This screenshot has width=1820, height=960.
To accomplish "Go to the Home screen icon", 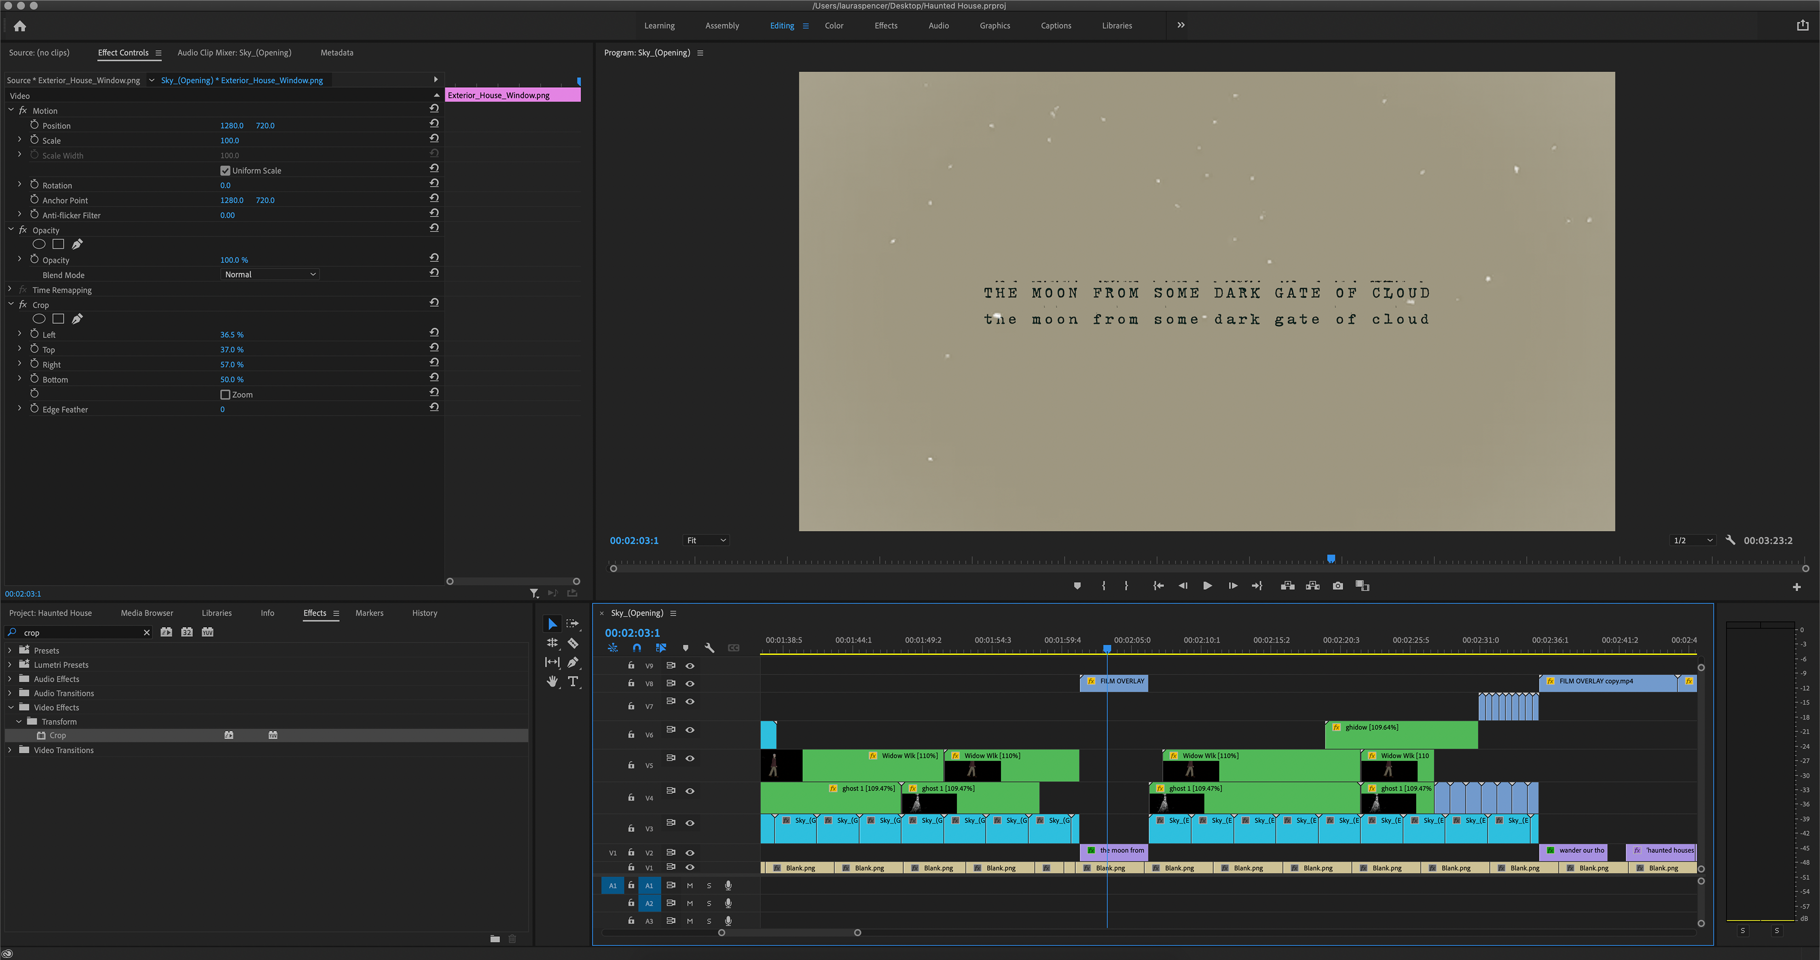I will pos(20,26).
